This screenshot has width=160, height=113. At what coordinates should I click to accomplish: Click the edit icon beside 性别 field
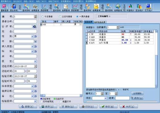click(x=36, y=36)
